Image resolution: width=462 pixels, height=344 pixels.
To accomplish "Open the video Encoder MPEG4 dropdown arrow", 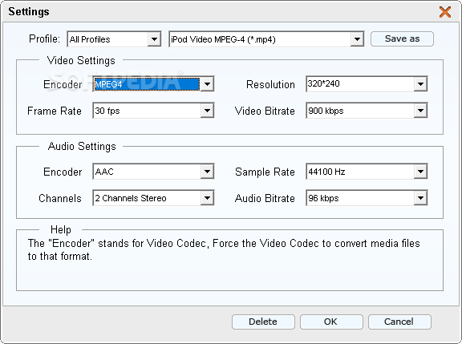I will (208, 84).
